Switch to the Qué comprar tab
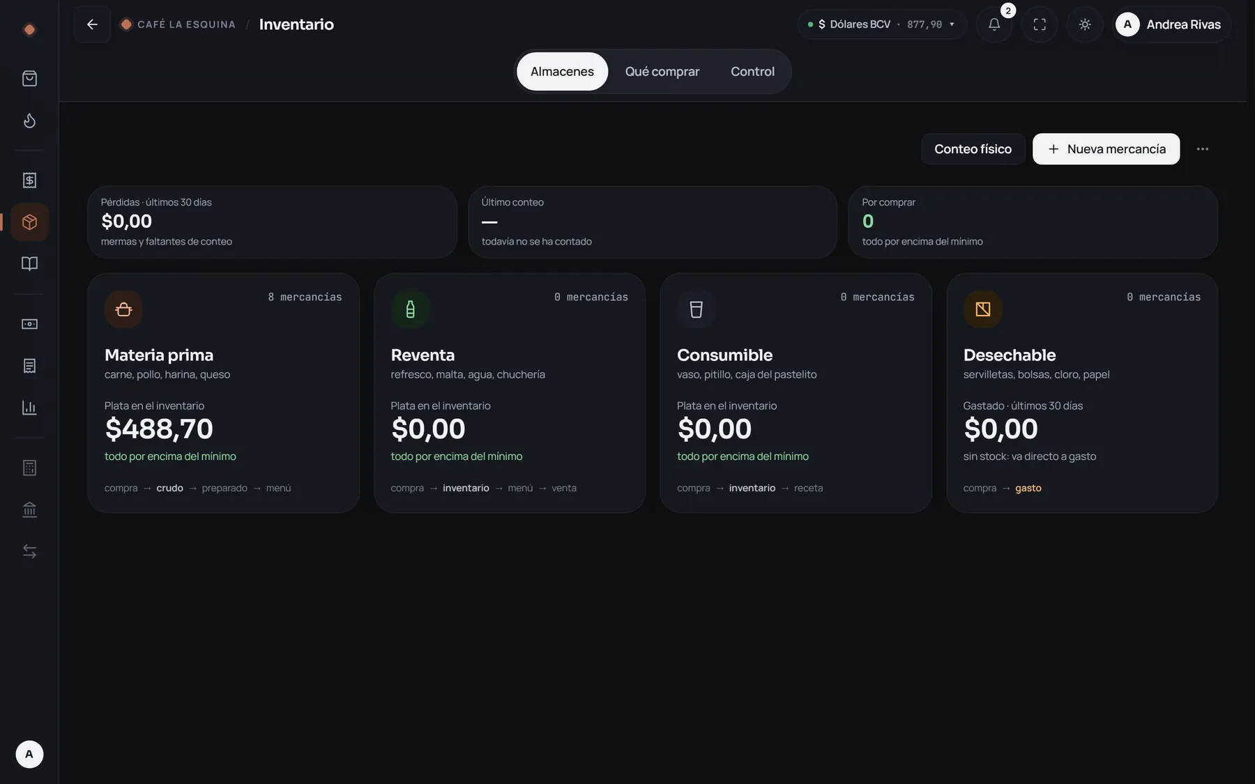Viewport: 1255px width, 784px height. click(x=662, y=71)
